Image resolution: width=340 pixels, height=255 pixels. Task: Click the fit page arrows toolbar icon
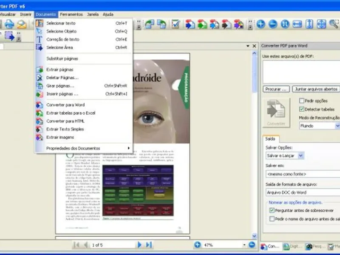coord(321,24)
